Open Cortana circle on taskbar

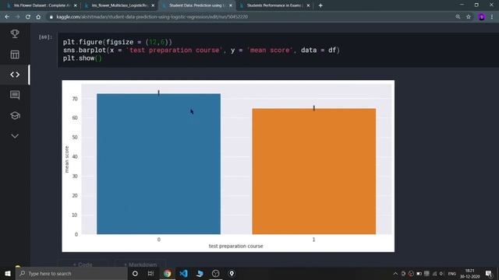[135, 273]
